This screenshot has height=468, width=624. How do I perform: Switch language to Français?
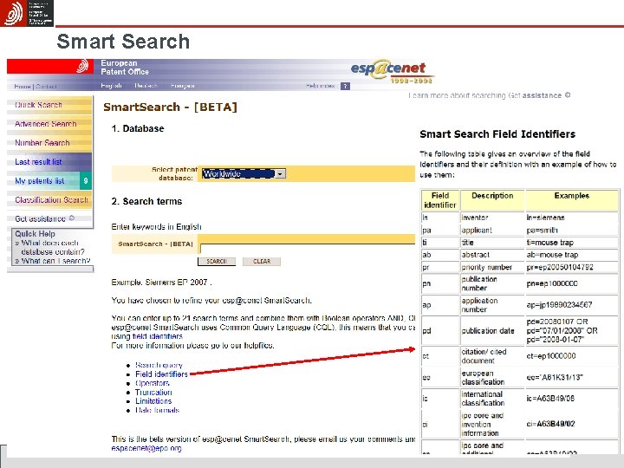pos(182,86)
